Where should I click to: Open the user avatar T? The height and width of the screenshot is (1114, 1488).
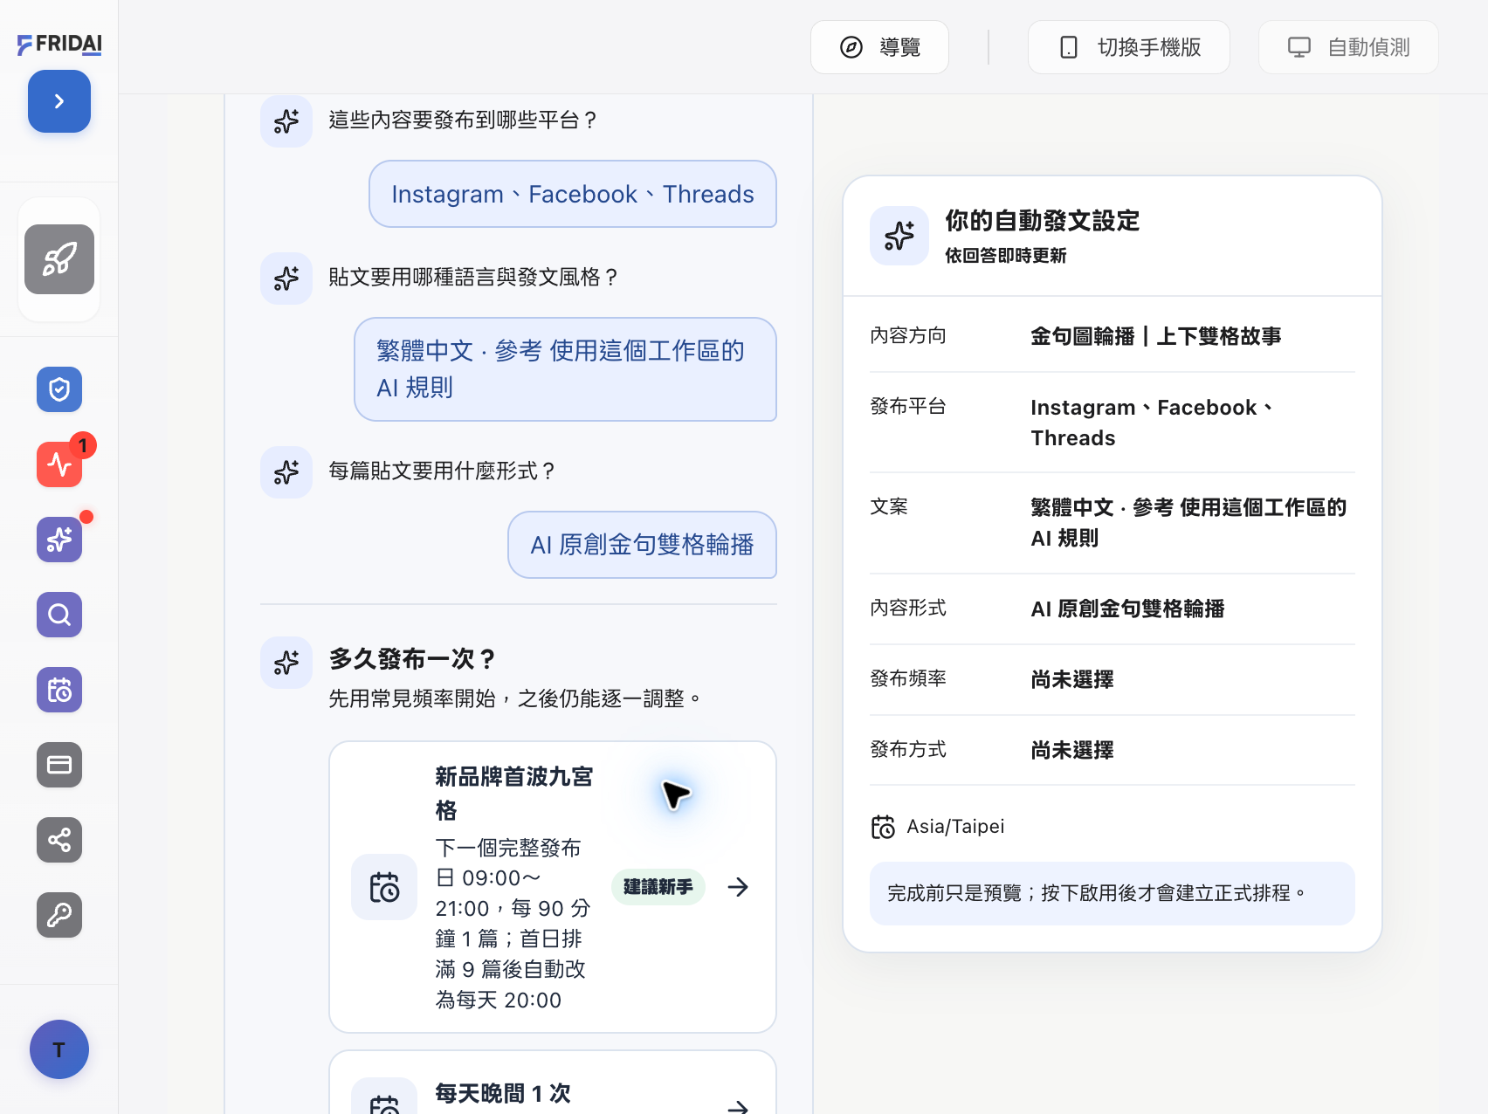tap(59, 1049)
